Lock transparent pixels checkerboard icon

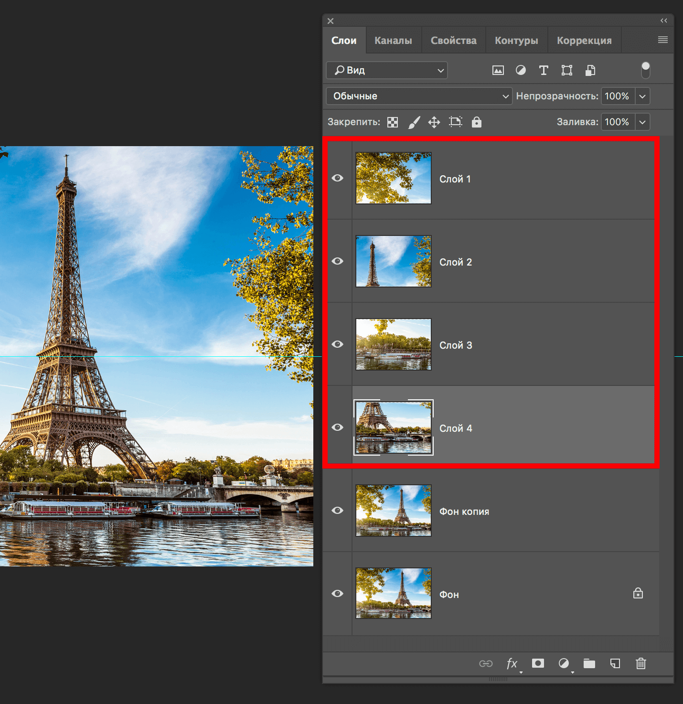[393, 122]
